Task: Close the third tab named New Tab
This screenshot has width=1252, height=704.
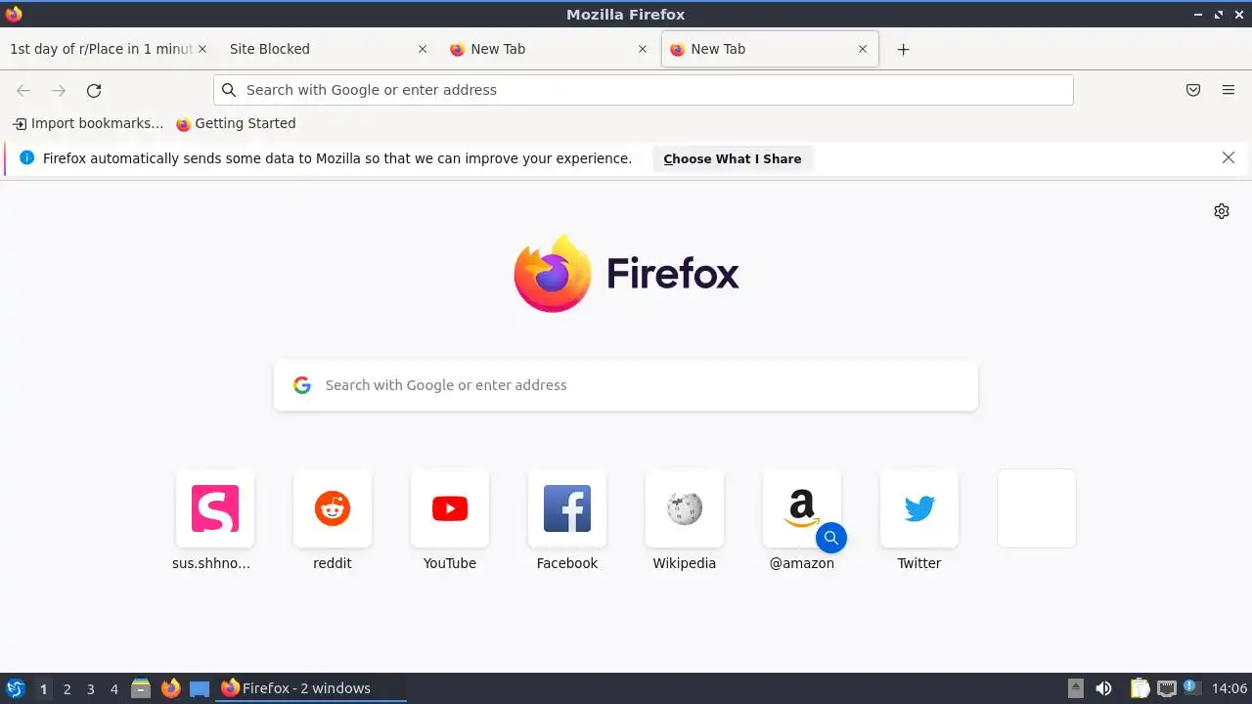Action: [643, 49]
